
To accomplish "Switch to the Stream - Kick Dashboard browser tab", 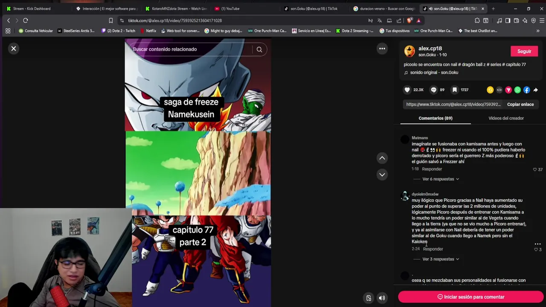I will (x=32, y=9).
